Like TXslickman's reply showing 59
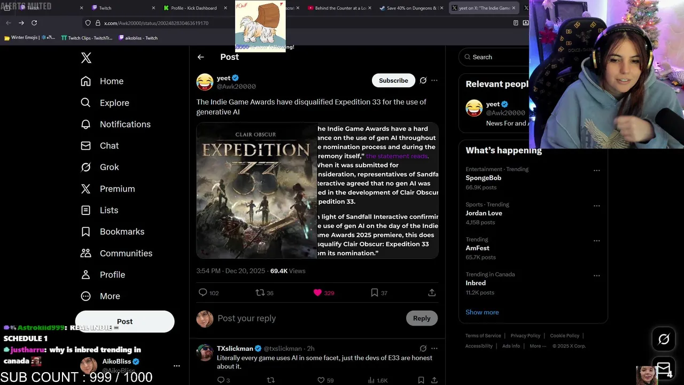The image size is (684, 385). (x=321, y=380)
